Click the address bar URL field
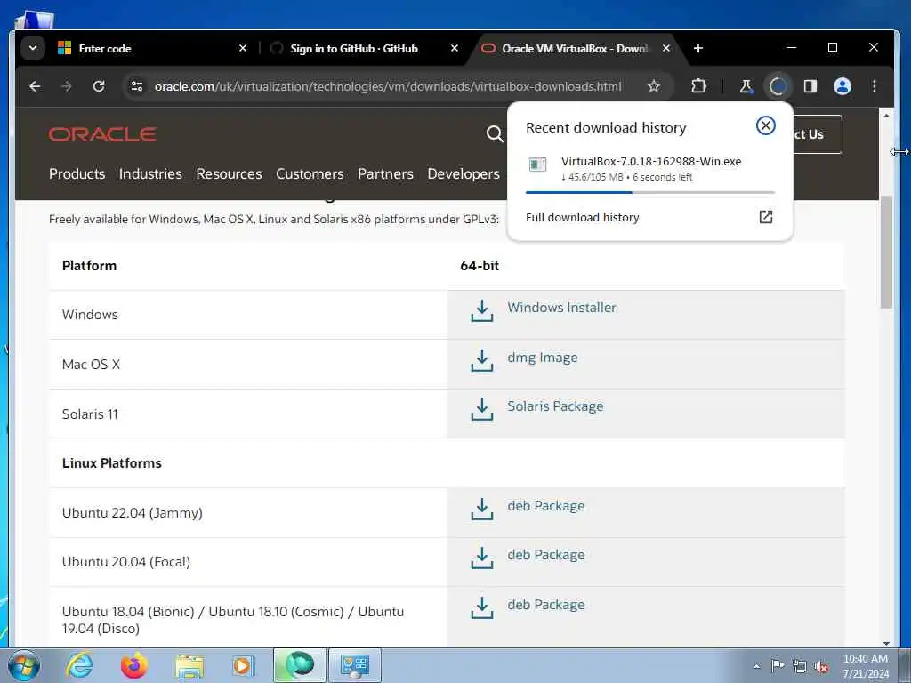 388,86
